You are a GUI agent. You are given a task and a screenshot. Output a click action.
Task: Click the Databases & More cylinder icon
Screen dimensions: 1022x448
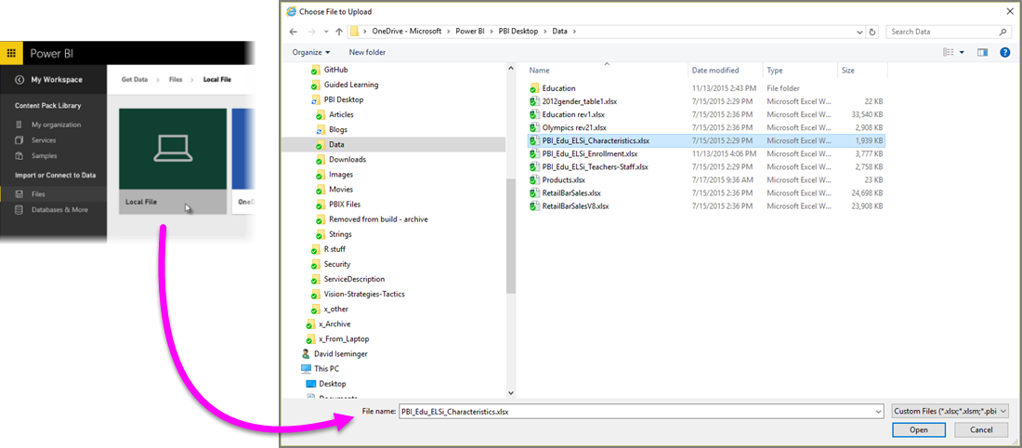click(x=19, y=210)
